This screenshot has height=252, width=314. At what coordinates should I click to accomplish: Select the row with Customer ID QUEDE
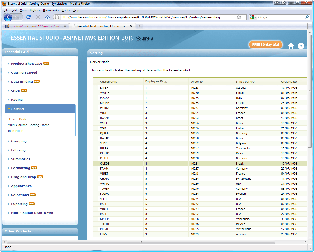coord(104,164)
